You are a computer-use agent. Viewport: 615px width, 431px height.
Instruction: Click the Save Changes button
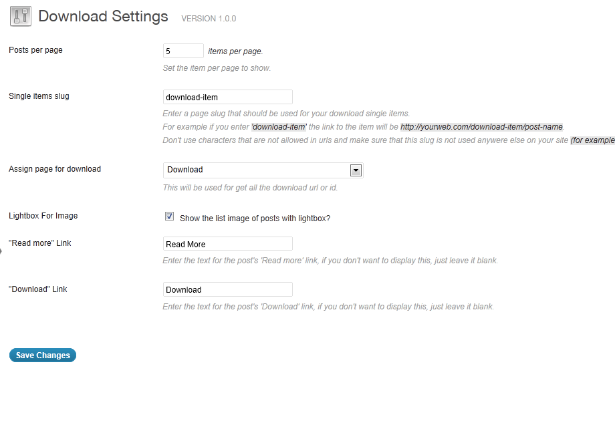tap(43, 355)
